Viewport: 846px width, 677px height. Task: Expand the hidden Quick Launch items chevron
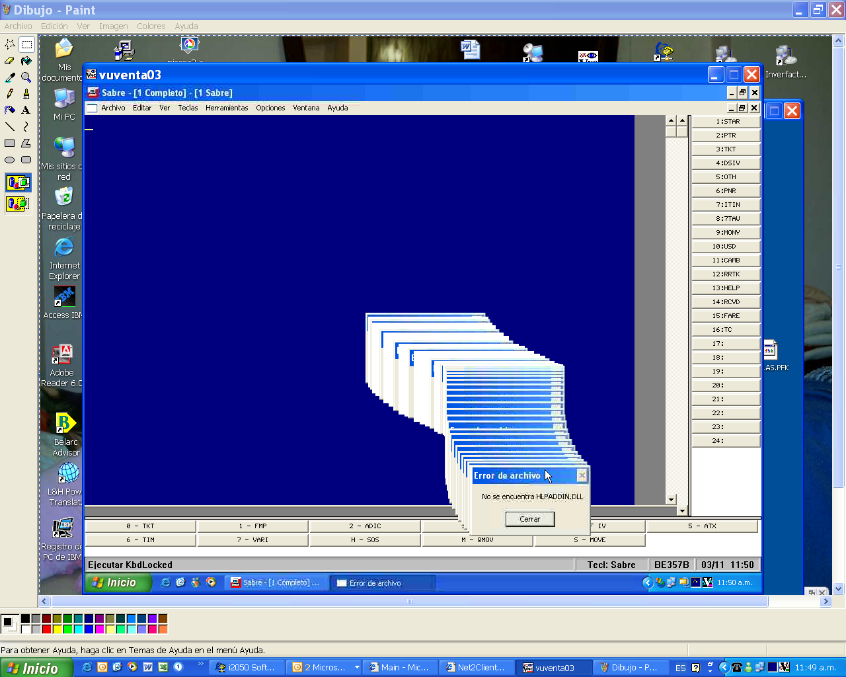(x=200, y=664)
